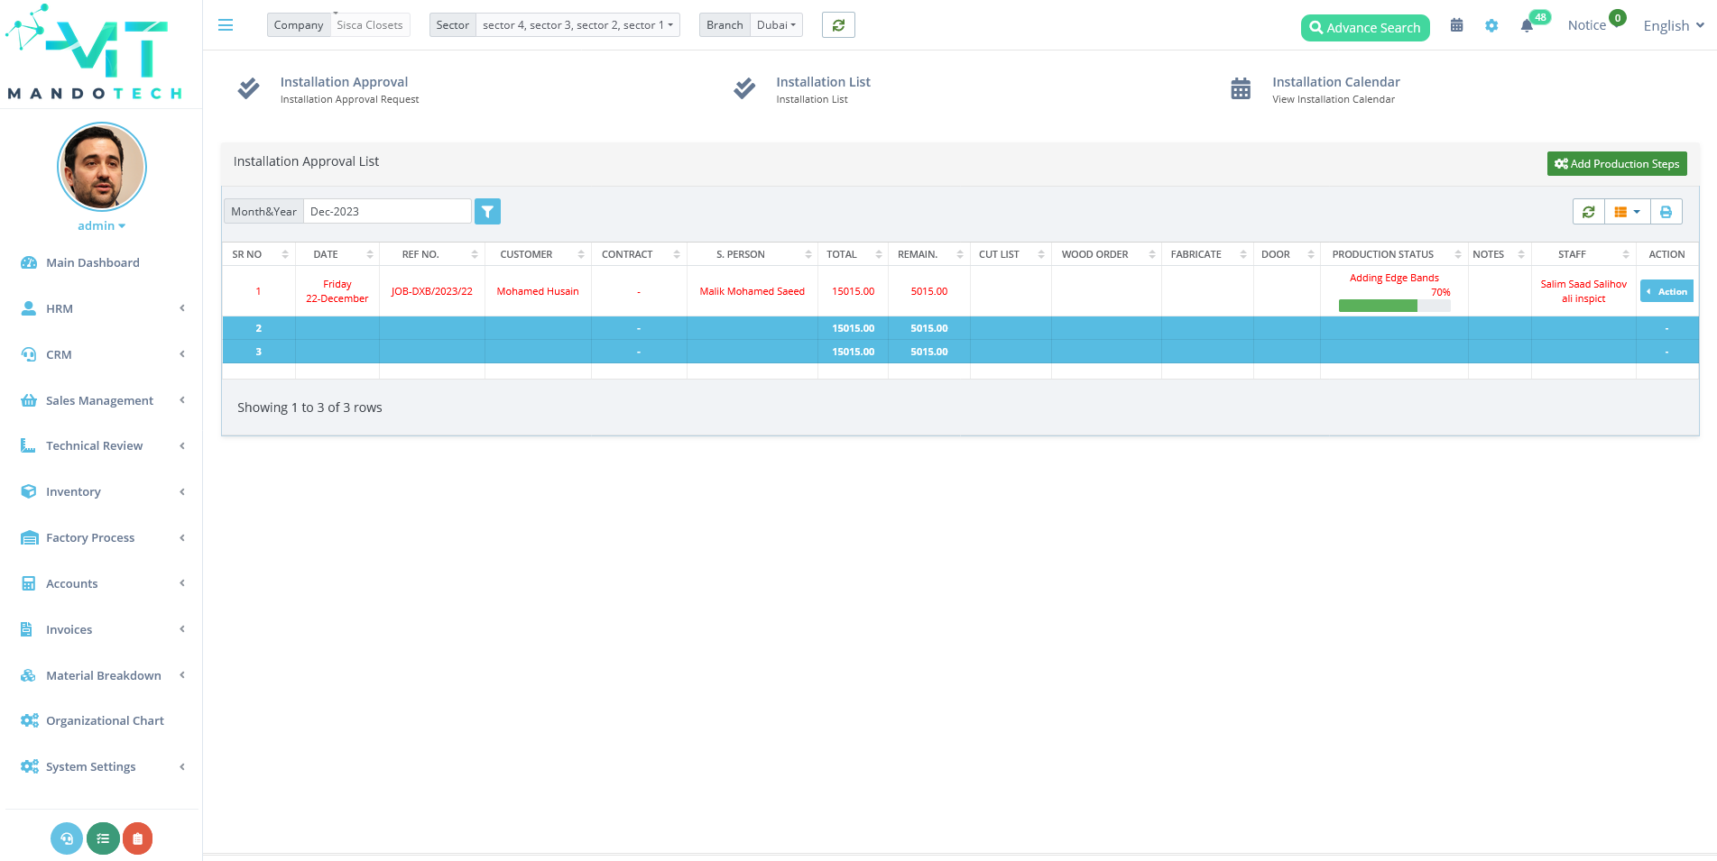1717x861 pixels.
Task: Apply the blue filter funnel icon
Action: pyautogui.click(x=487, y=211)
